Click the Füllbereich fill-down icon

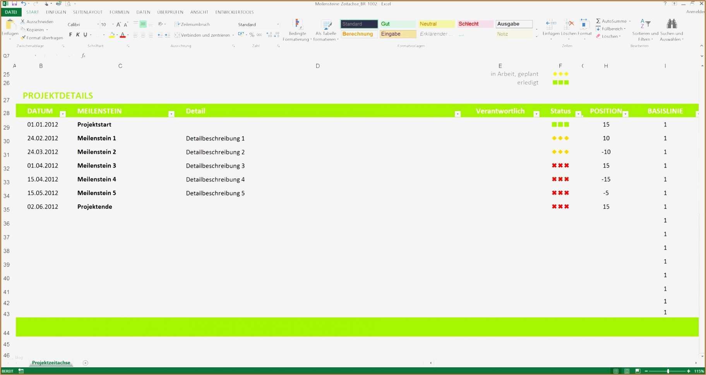point(599,29)
